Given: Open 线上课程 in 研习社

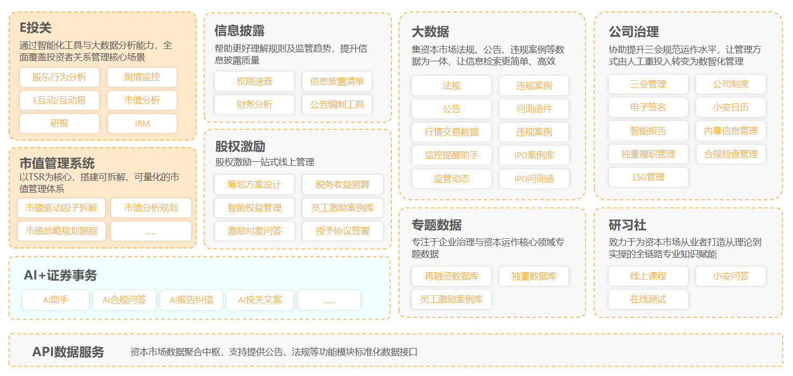Looking at the screenshot, I should click(x=648, y=276).
